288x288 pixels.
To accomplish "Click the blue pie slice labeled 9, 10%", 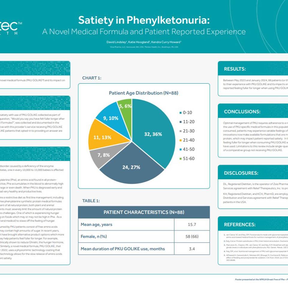I will (x=111, y=118).
